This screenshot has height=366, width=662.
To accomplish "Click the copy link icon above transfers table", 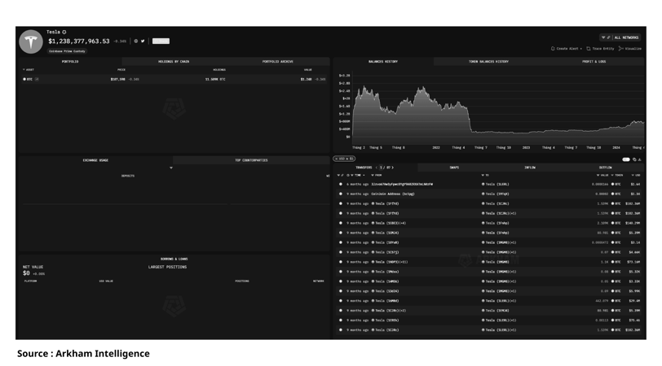I will coord(634,159).
